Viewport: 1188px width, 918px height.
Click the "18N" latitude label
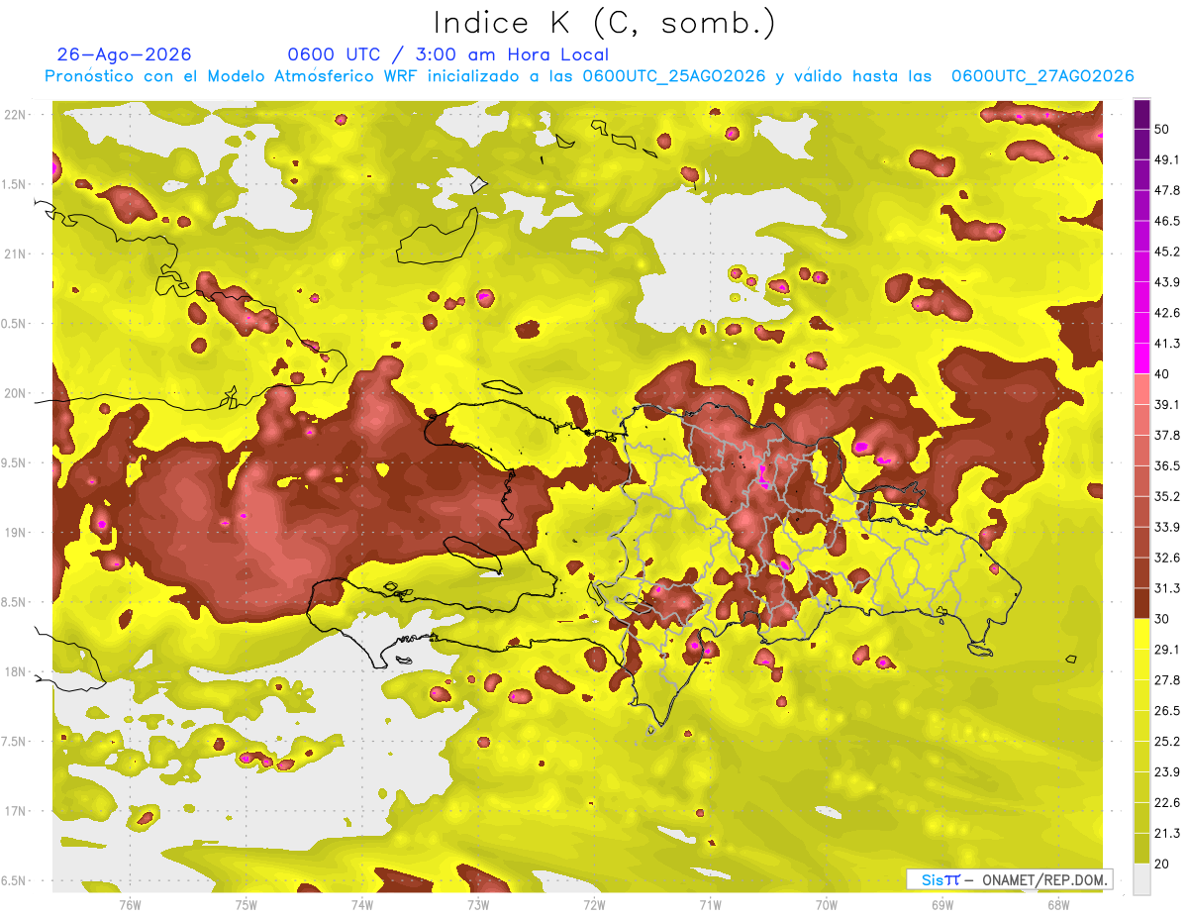14,671
